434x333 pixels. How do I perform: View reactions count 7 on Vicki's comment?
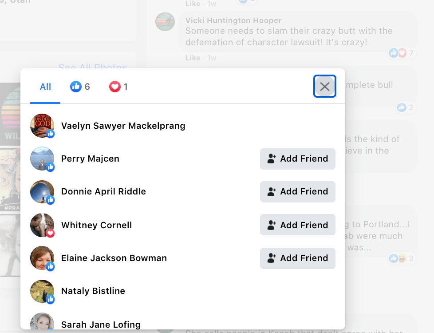tap(403, 53)
